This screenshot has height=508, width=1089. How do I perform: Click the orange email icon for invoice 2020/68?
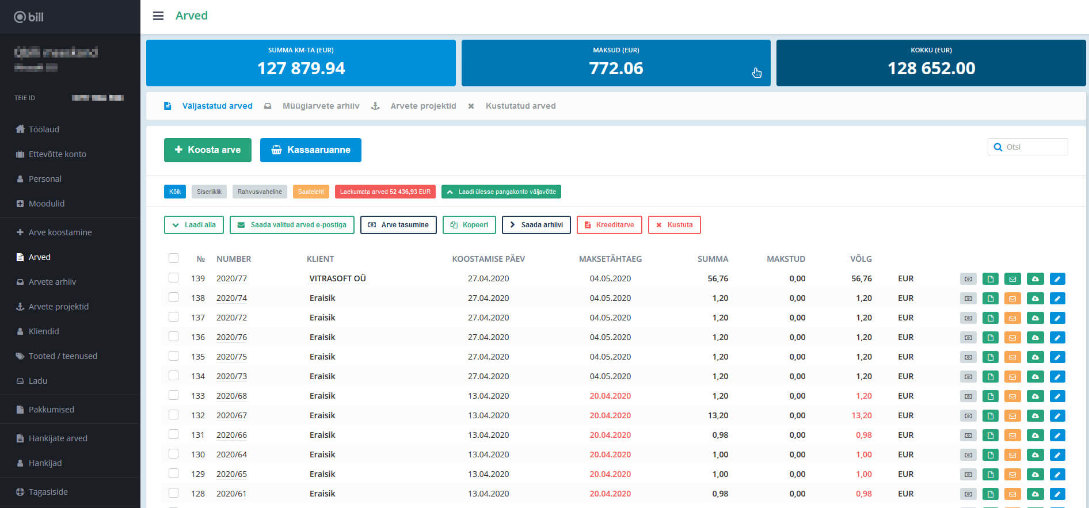(x=1012, y=396)
